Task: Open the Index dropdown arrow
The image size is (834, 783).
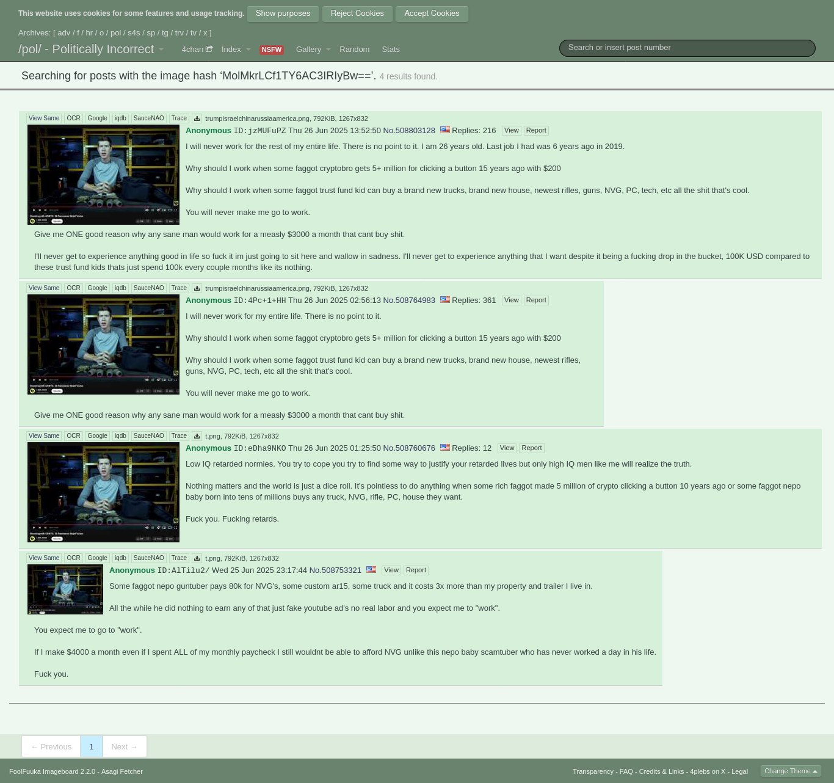Action: (x=248, y=49)
